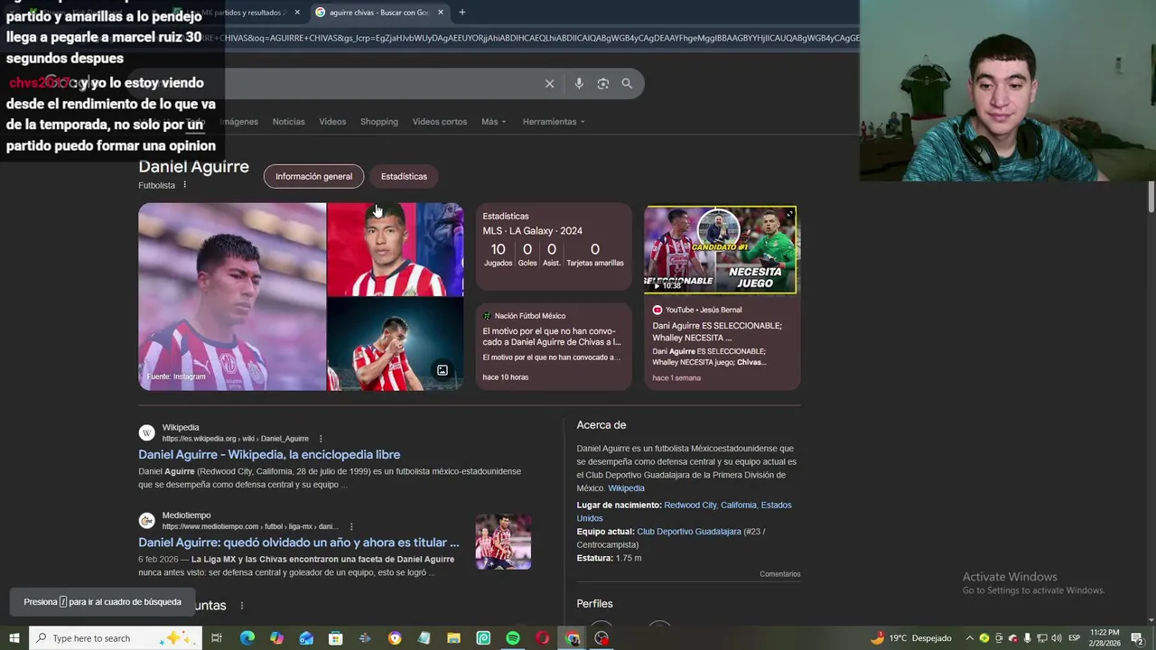Switch to Noticias search tab
The height and width of the screenshot is (650, 1156).
289,122
